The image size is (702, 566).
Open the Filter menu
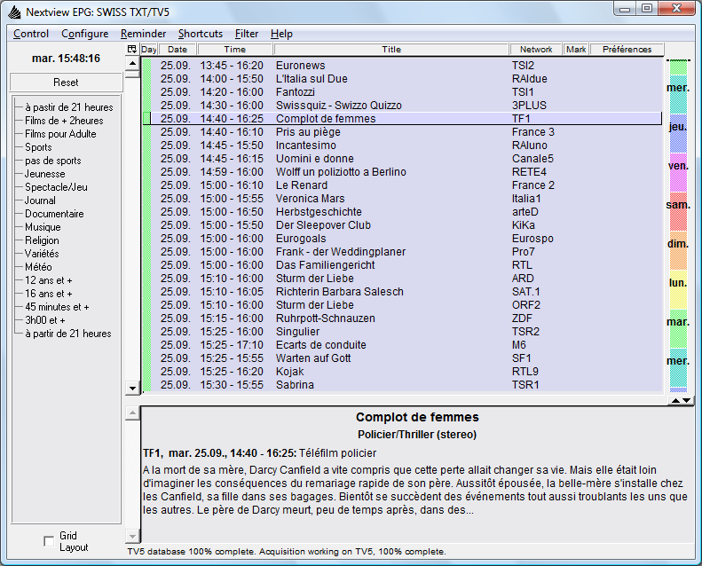[247, 34]
